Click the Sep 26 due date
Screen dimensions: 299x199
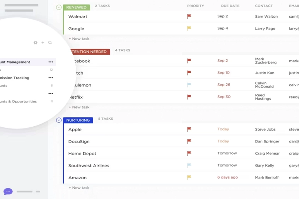[x=224, y=85]
